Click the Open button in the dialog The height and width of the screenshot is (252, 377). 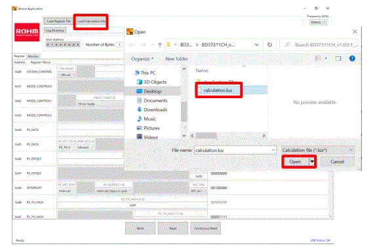295,162
